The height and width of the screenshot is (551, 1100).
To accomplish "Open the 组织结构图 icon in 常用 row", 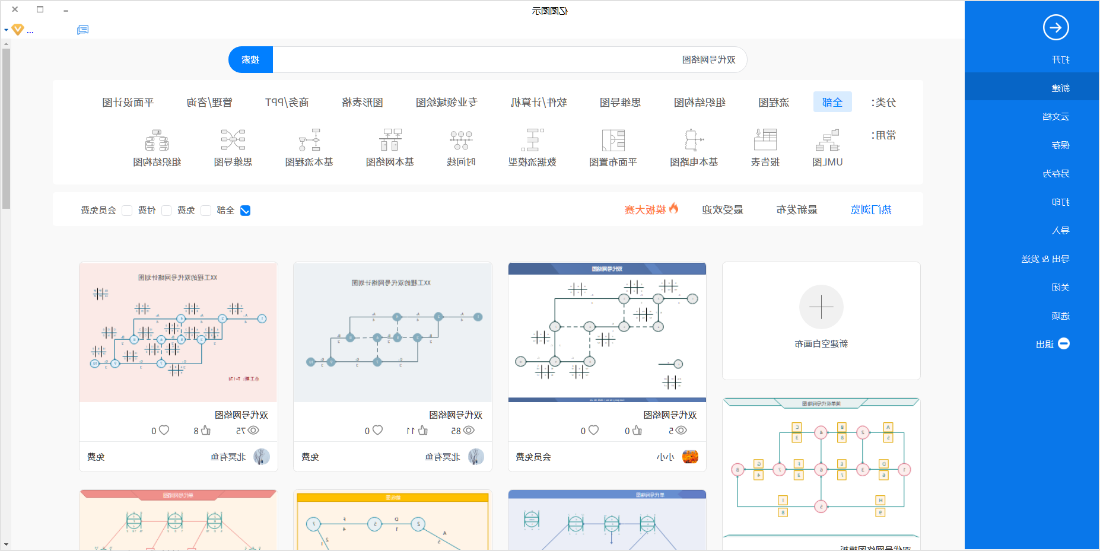I will coord(157,140).
